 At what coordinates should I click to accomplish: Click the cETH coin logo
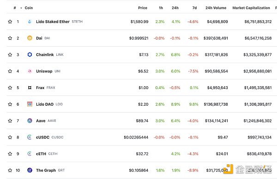coord(30,154)
